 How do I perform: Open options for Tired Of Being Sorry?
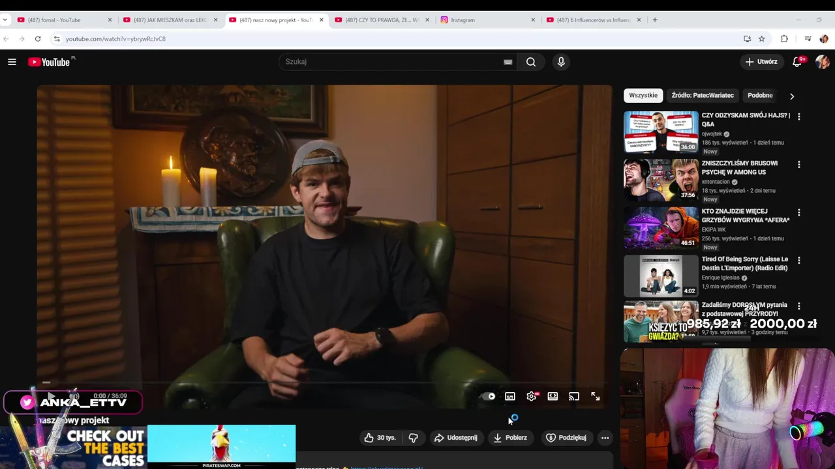pyautogui.click(x=799, y=261)
